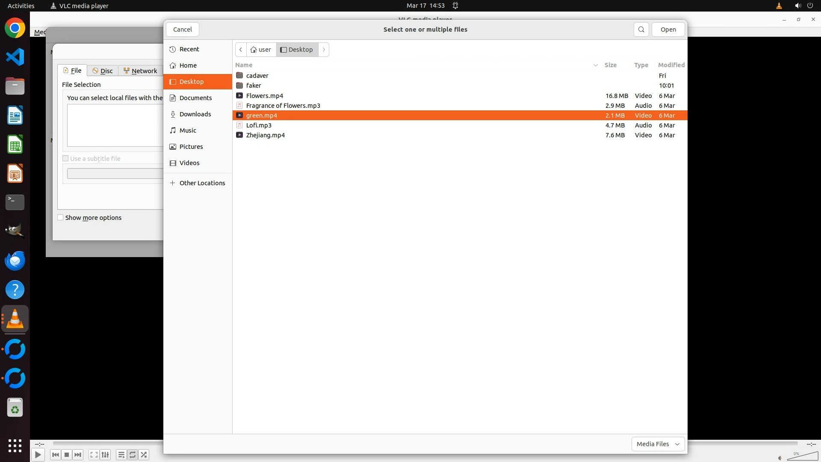Select the Zhejiang.mp4 file
Image resolution: width=821 pixels, height=462 pixels.
coord(265,135)
